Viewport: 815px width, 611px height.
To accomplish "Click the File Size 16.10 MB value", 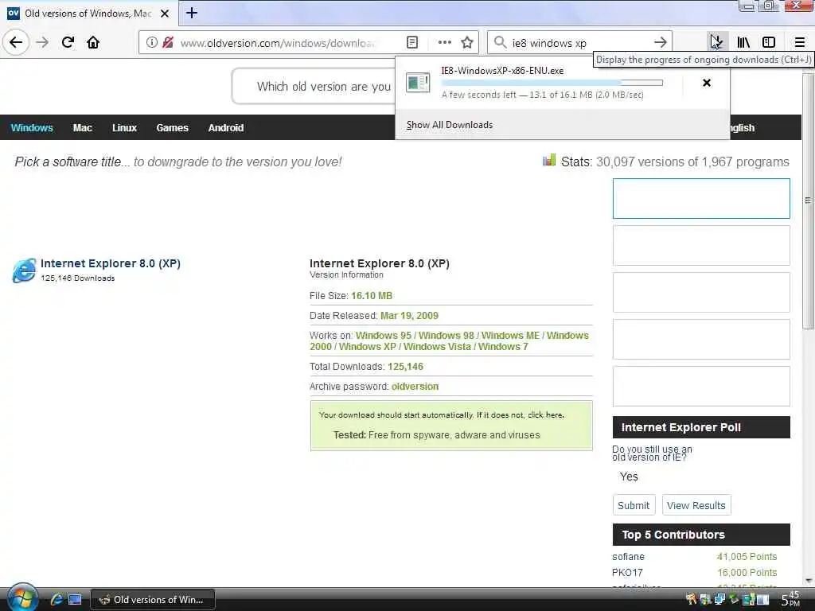I will pos(372,296).
